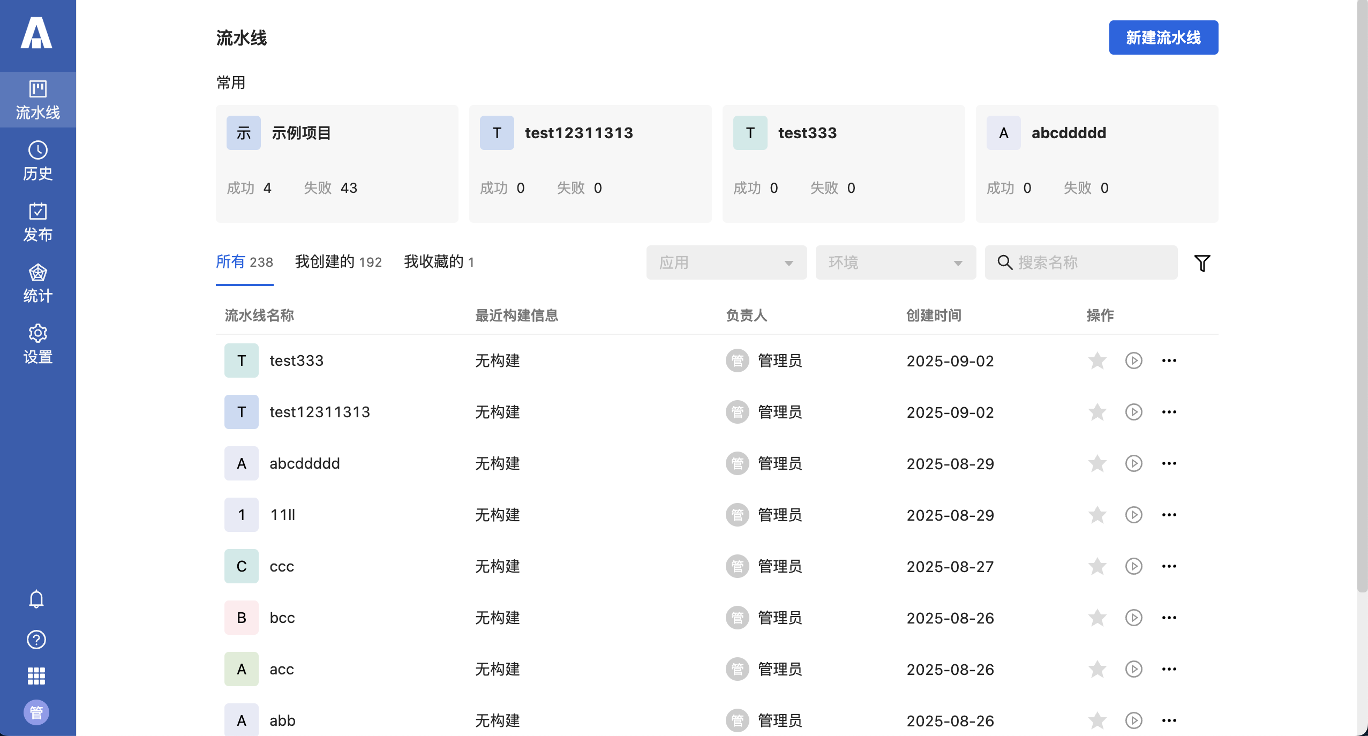Open the filter funnel icon
Viewport: 1368px width, 736px height.
pos(1202,262)
